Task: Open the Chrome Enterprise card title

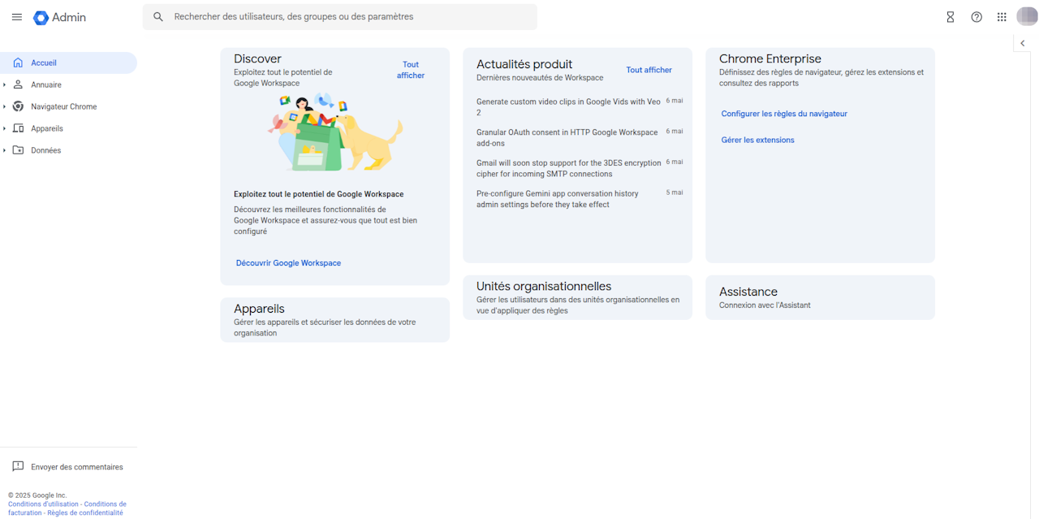Action: pos(770,58)
